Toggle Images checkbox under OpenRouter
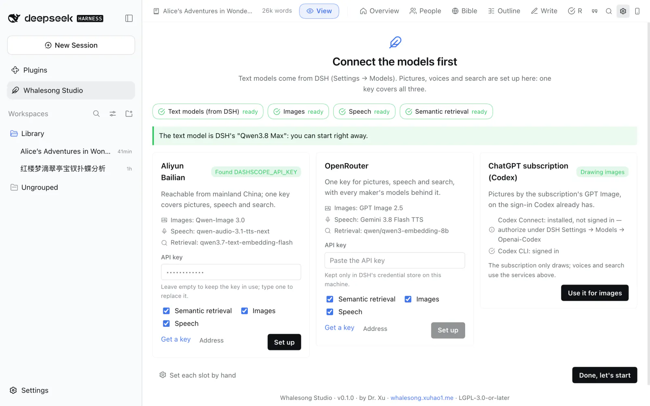This screenshot has height=406, width=650. click(x=408, y=299)
